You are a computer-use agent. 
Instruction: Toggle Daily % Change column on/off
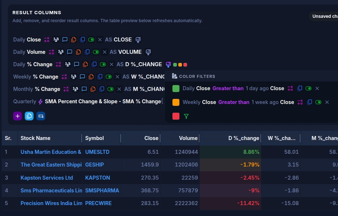tap(103, 64)
